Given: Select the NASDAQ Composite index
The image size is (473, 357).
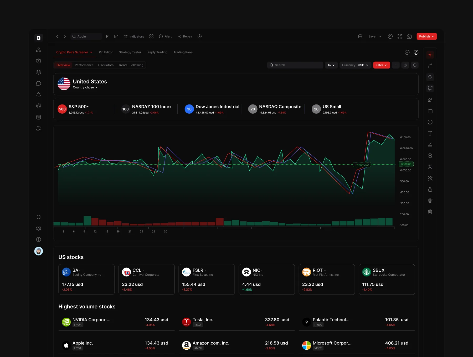Looking at the screenshot, I should click(x=275, y=109).
